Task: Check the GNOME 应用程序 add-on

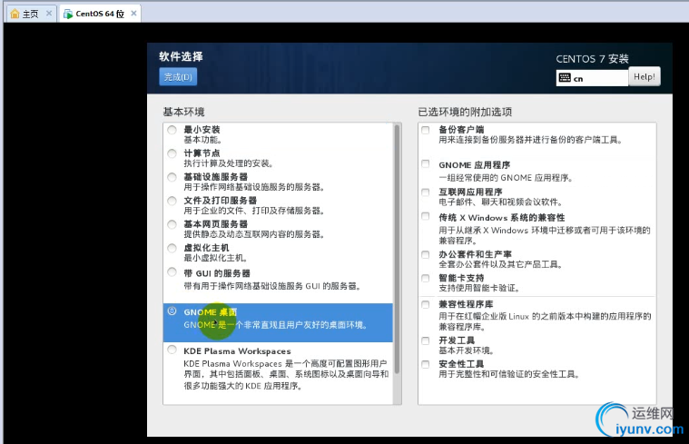Action: pos(426,164)
